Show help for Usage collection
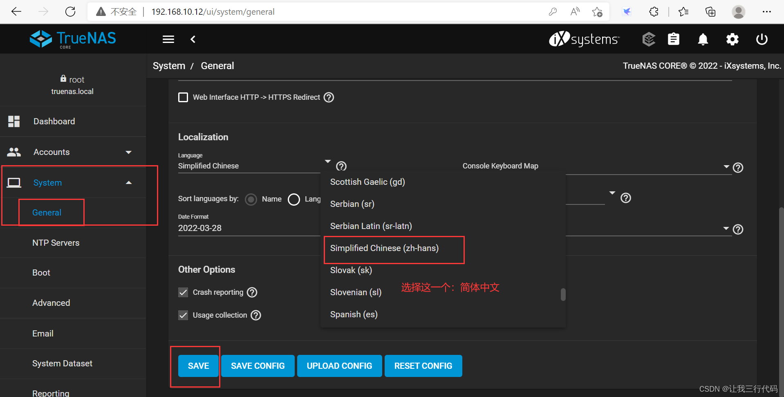Viewport: 784px width, 397px height. (256, 315)
